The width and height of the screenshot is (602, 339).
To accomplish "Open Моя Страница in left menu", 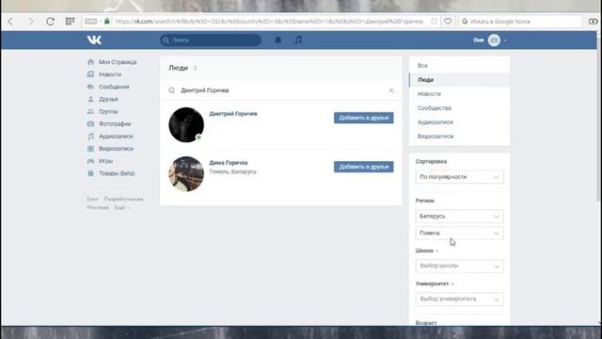I will (x=118, y=62).
